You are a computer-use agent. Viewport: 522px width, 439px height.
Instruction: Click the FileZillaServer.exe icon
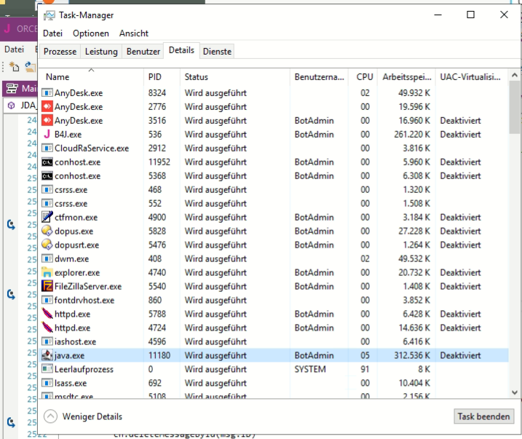[x=47, y=286]
